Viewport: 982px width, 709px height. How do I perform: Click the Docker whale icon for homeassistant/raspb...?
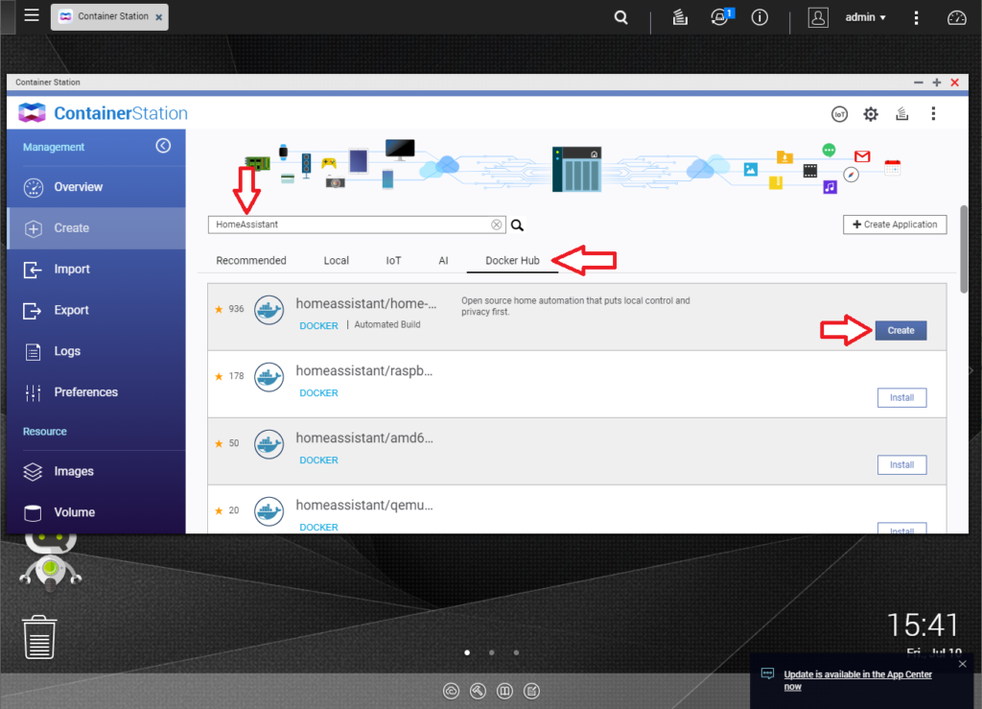pos(269,377)
